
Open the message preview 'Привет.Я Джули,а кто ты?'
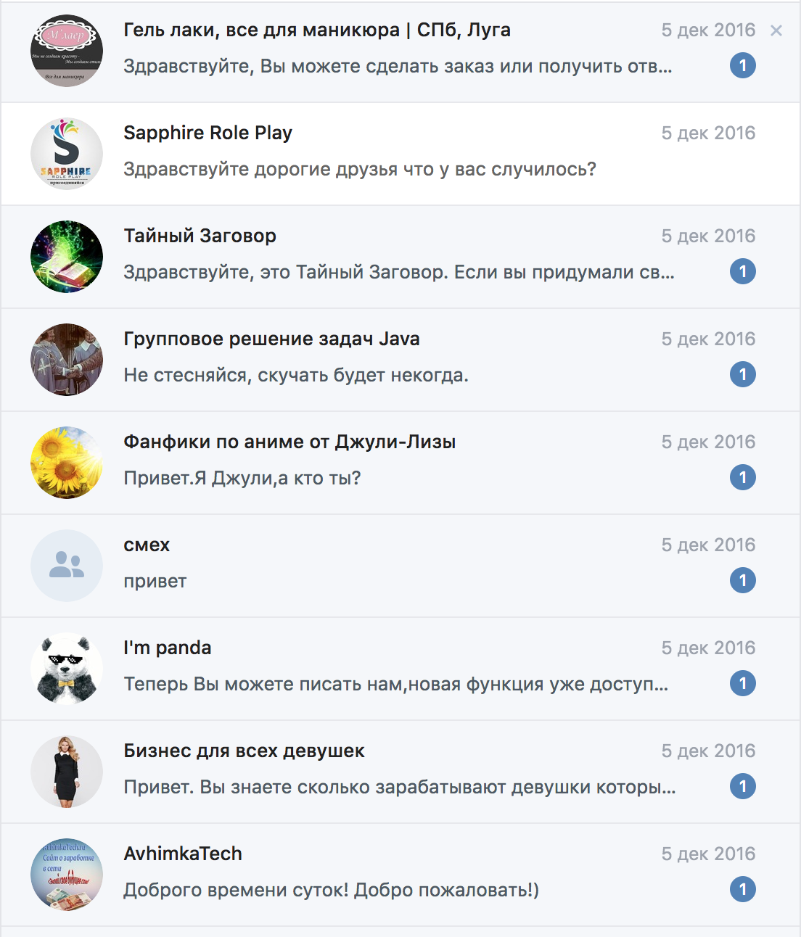242,478
